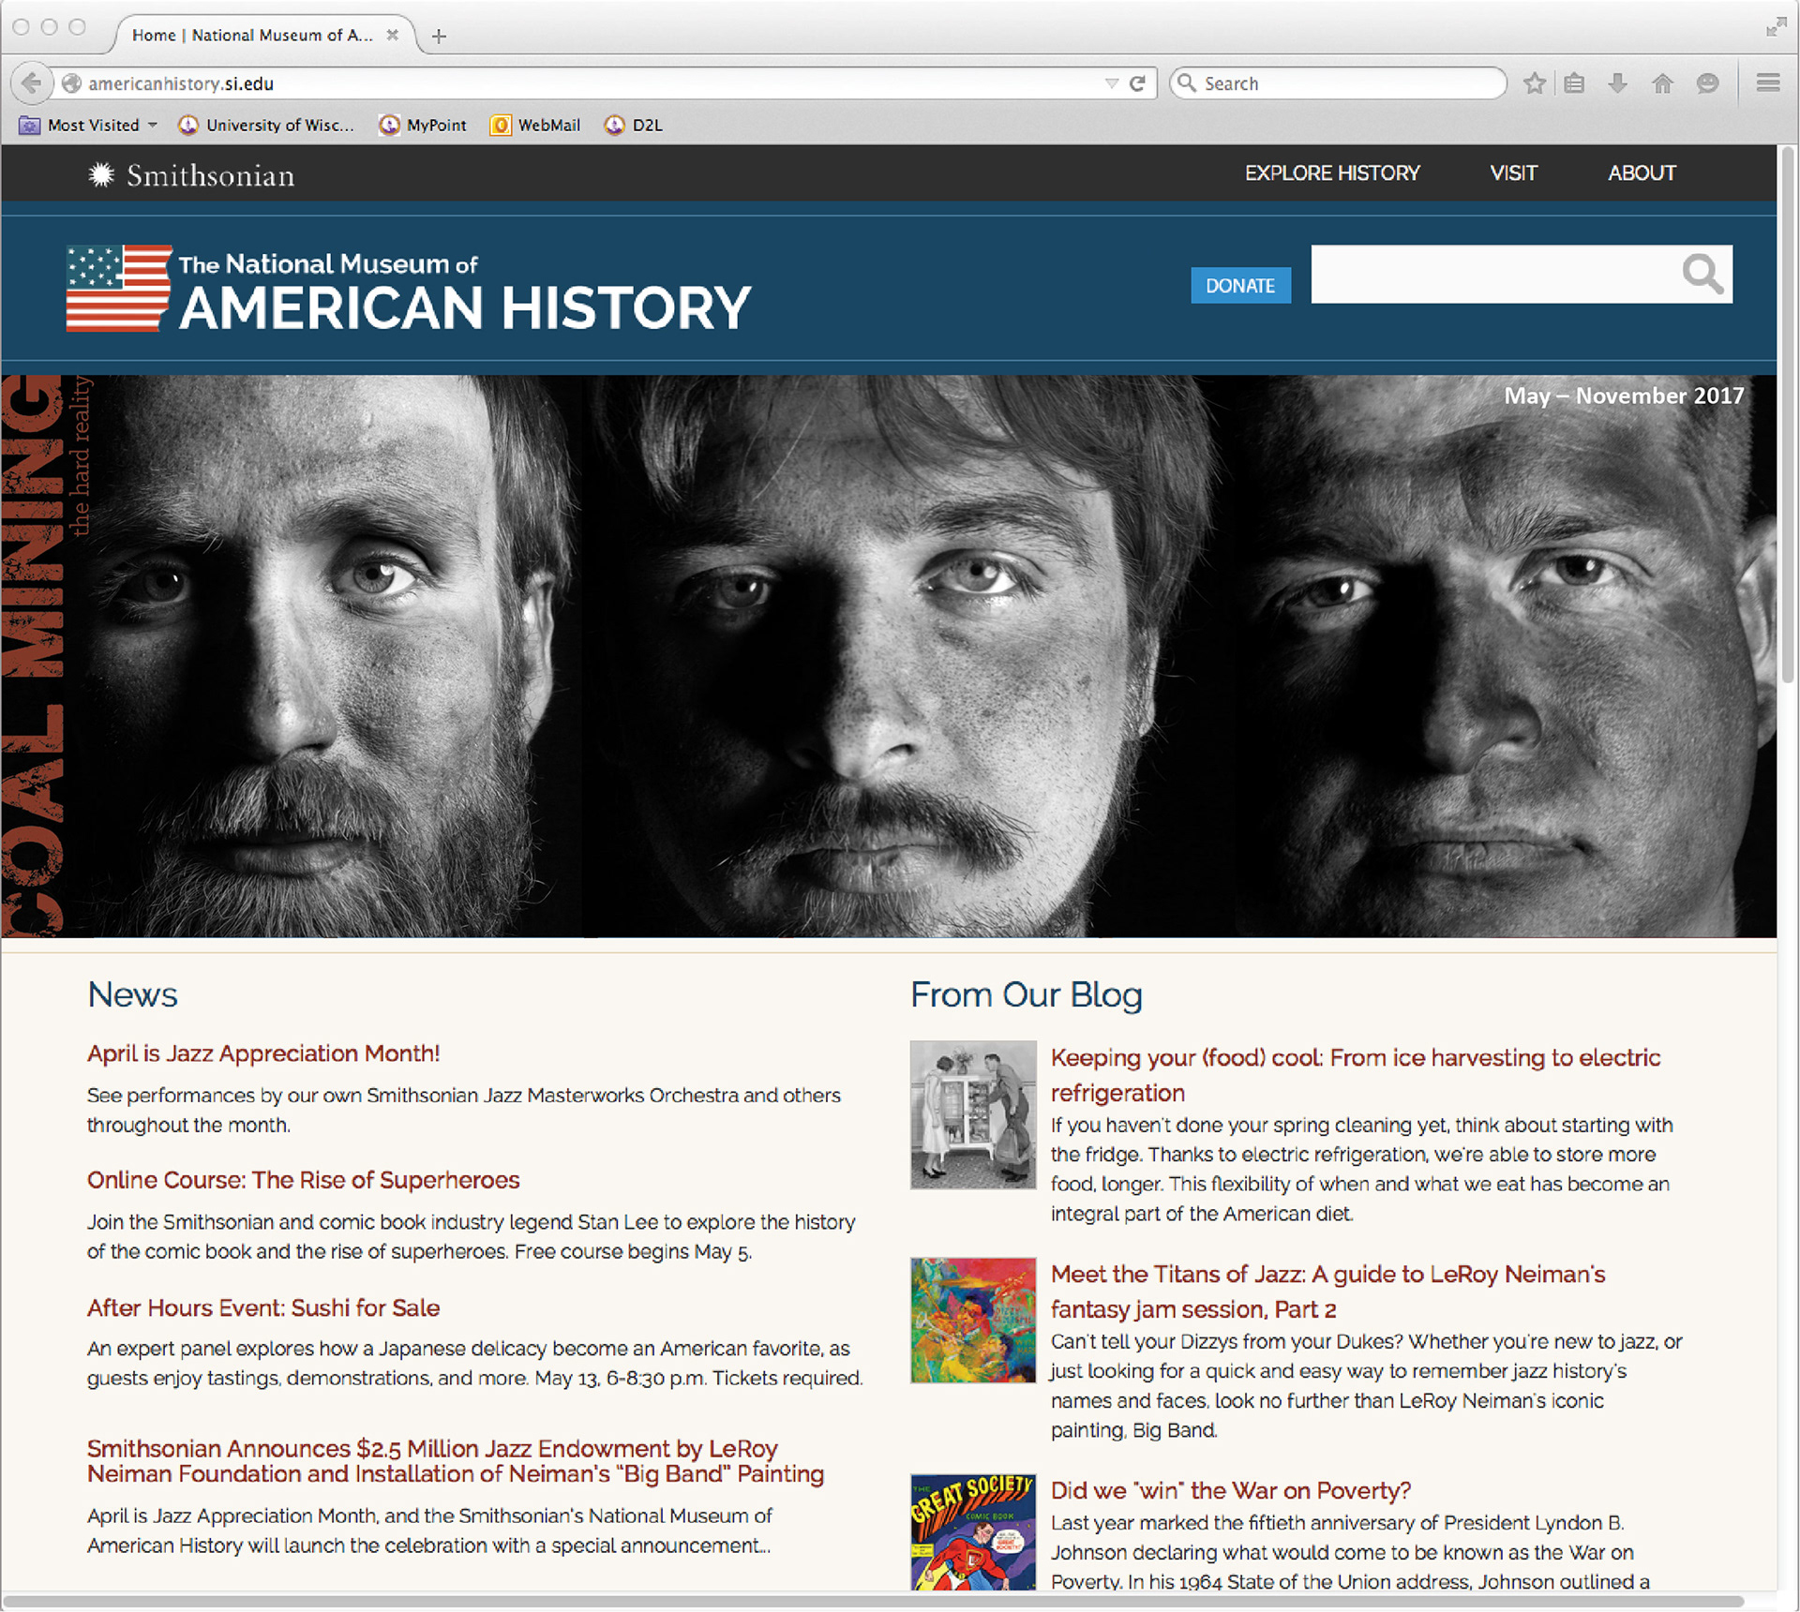
Task: Click the fullscreen arrows icon
Action: click(1776, 27)
